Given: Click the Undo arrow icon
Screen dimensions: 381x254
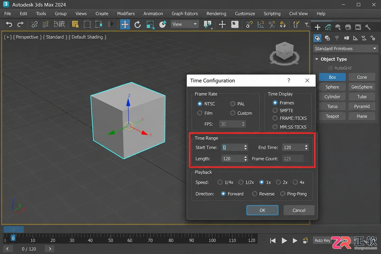Looking at the screenshot, I should (9, 24).
